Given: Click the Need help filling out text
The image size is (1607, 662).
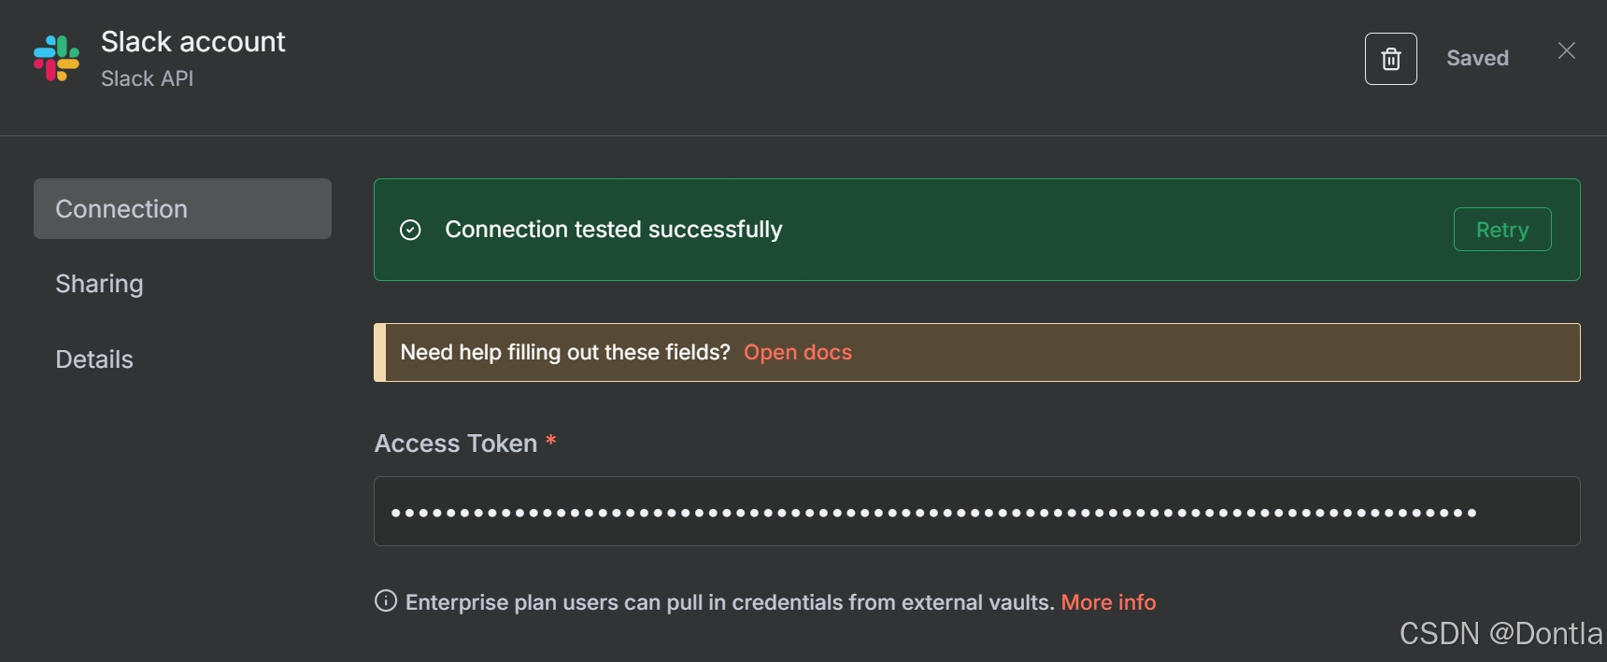Looking at the screenshot, I should point(565,352).
